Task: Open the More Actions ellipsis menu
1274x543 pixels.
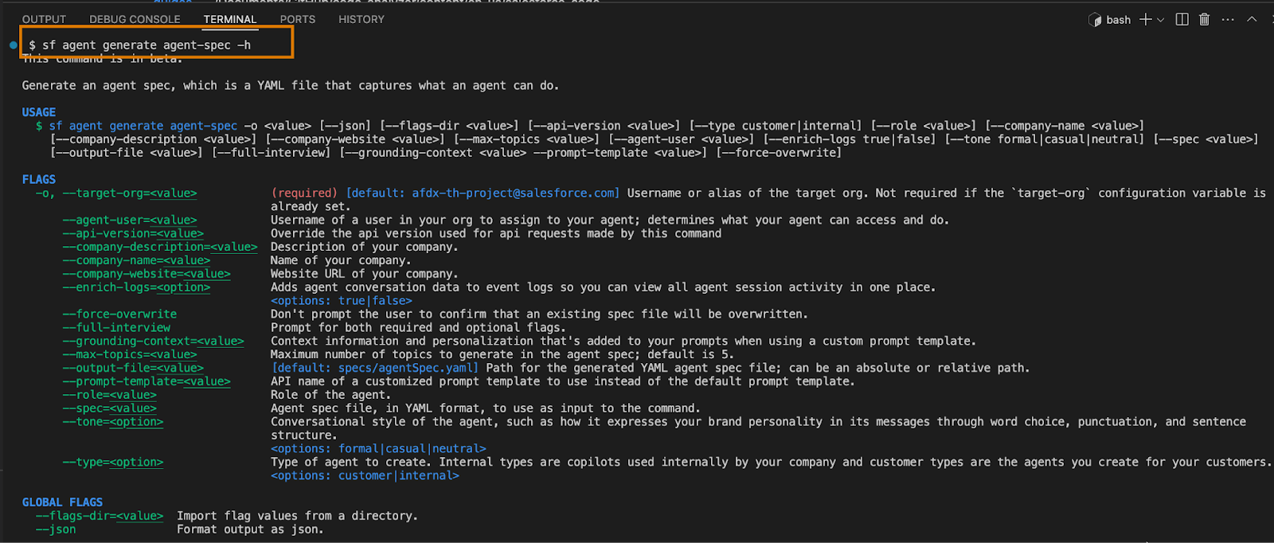Action: [1228, 20]
